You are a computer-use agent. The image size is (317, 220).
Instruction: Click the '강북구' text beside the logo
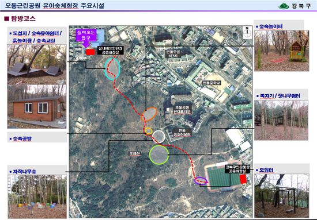(x=301, y=6)
